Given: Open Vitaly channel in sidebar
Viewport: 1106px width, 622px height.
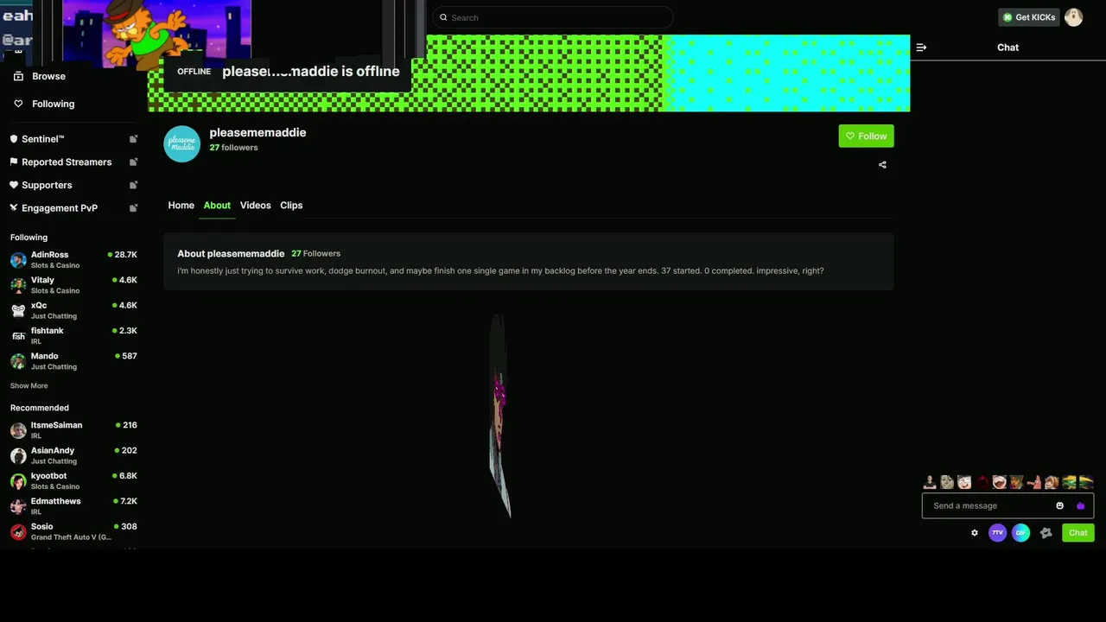Looking at the screenshot, I should pyautogui.click(x=73, y=285).
